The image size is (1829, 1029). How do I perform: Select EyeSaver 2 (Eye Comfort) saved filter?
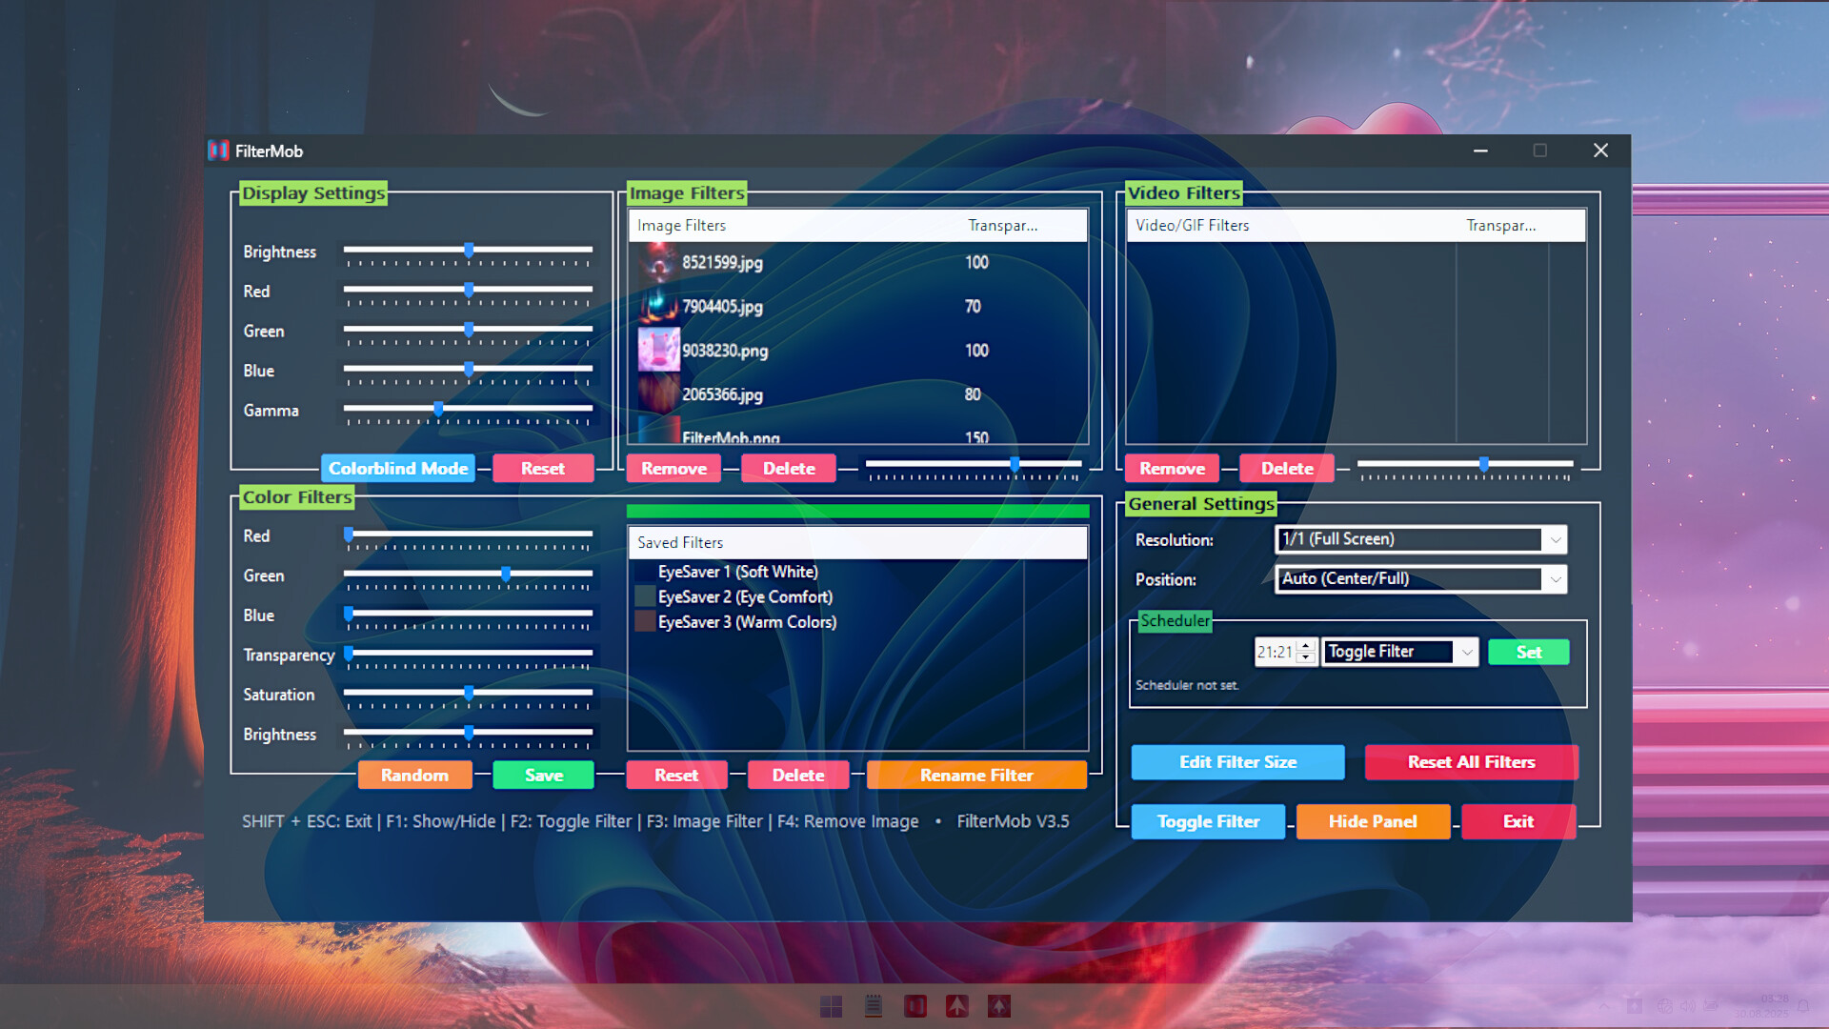[x=745, y=596]
